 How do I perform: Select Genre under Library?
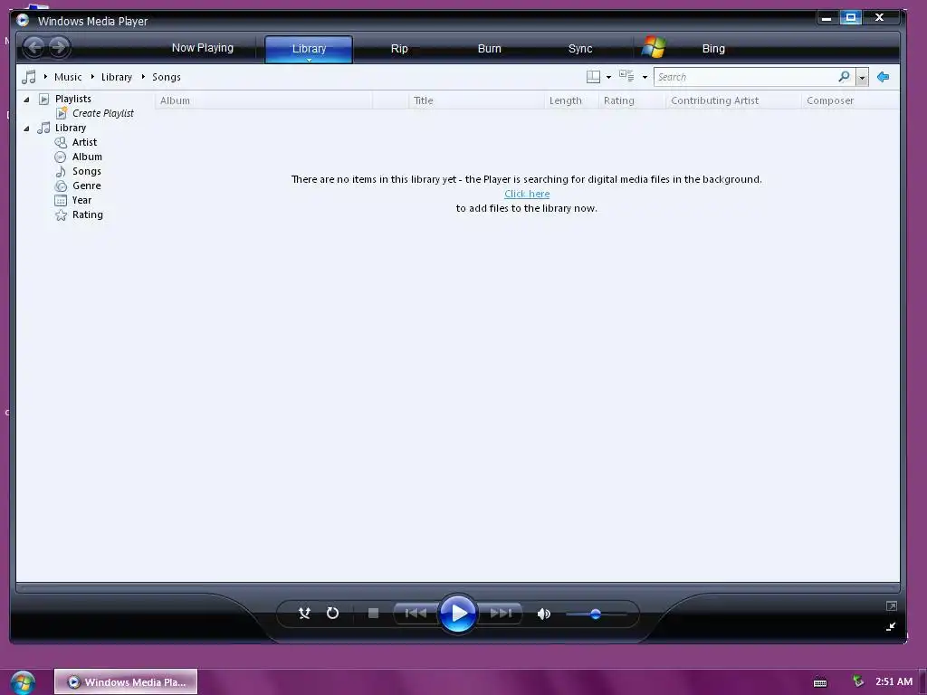[86, 186]
